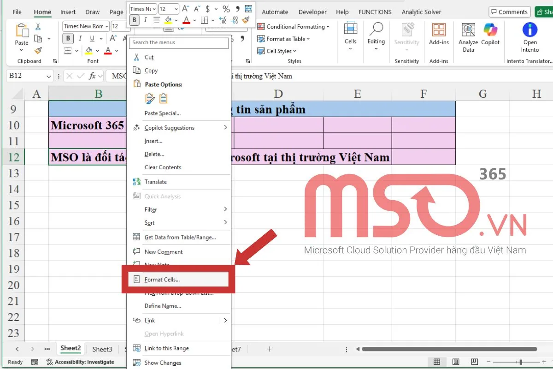This screenshot has width=553, height=369.
Task: Switch to the Sheet3 worksheet tab
Action: click(102, 349)
